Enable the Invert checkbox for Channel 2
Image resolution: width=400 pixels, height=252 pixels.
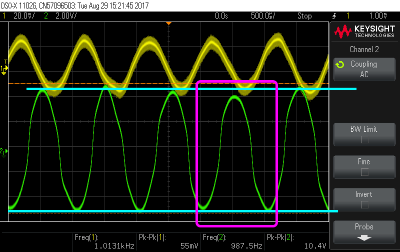[x=364, y=204]
